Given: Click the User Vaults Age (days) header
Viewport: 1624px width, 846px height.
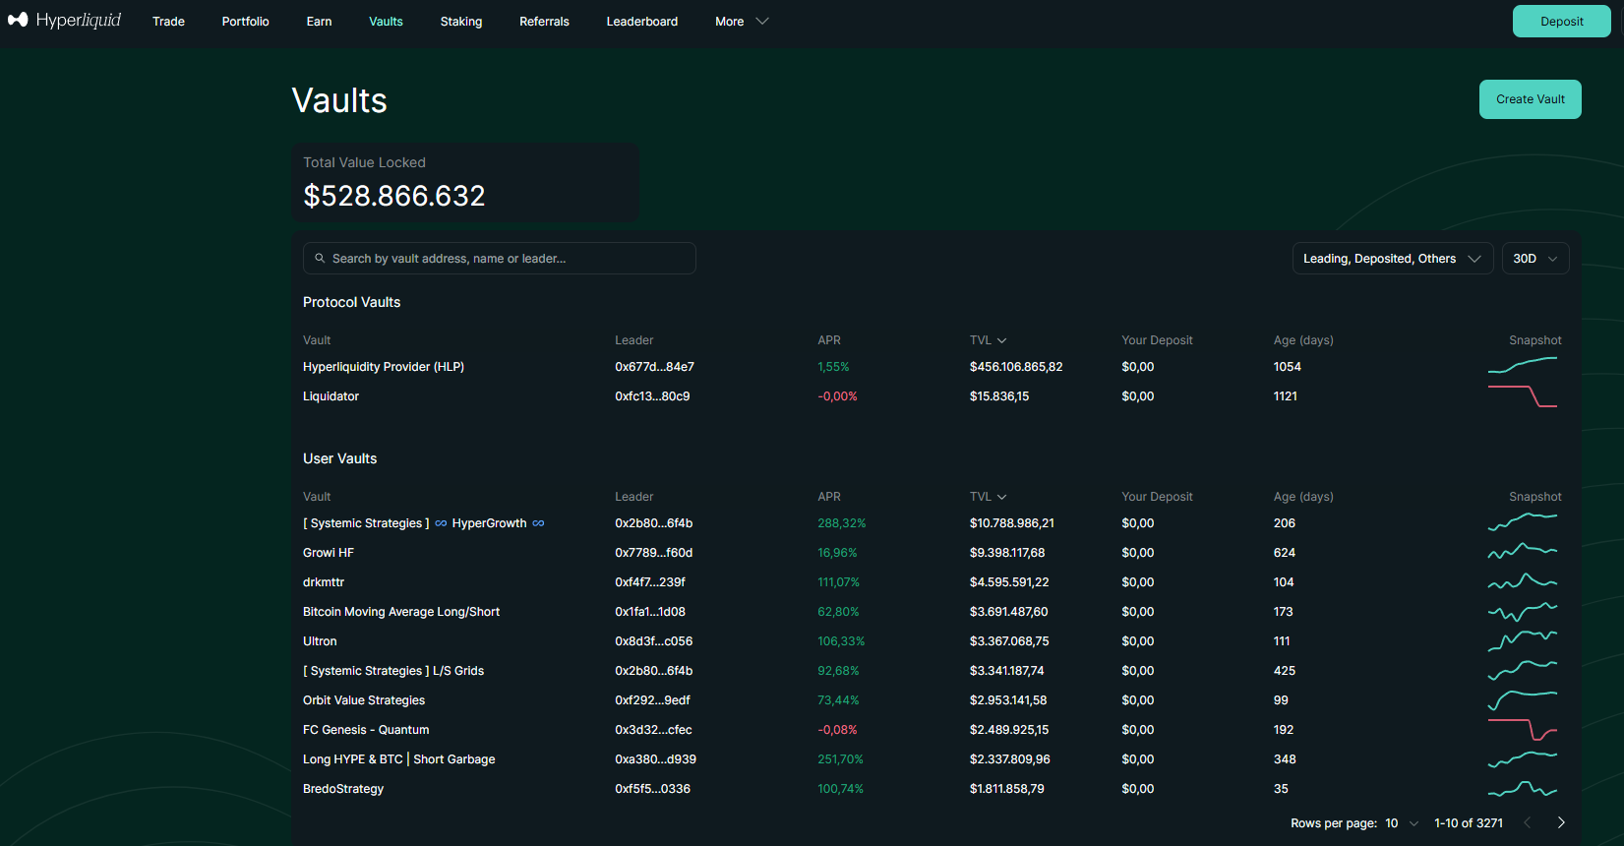Looking at the screenshot, I should click(x=1303, y=497).
